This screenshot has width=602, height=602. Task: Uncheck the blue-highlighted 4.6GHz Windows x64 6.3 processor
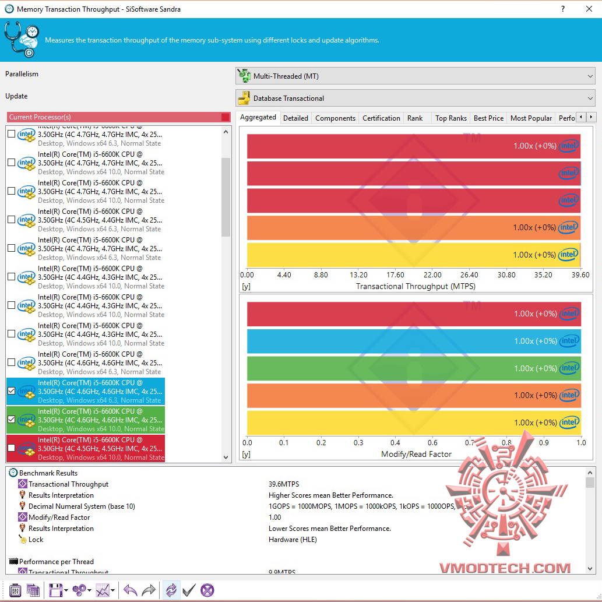12,391
